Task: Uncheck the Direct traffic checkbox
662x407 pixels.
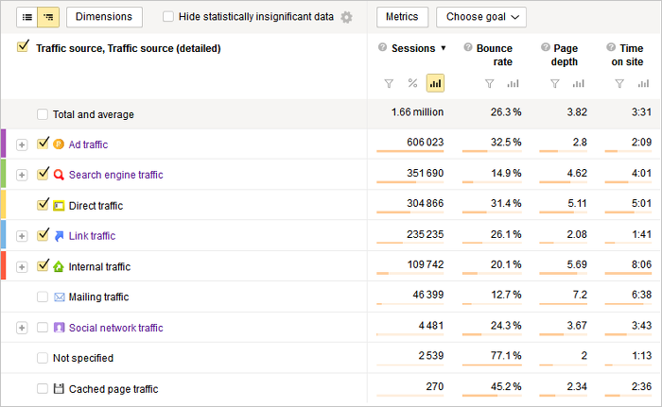Action: point(42,205)
